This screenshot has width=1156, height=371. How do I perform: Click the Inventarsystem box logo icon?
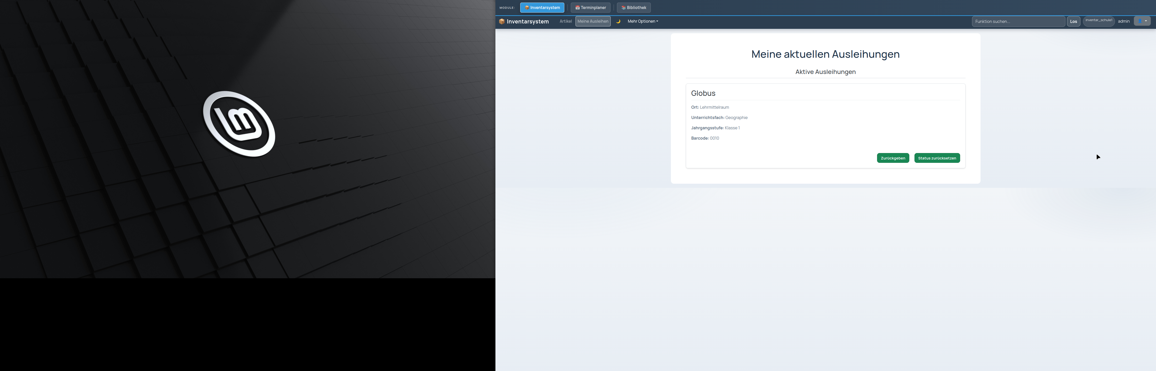[502, 21]
